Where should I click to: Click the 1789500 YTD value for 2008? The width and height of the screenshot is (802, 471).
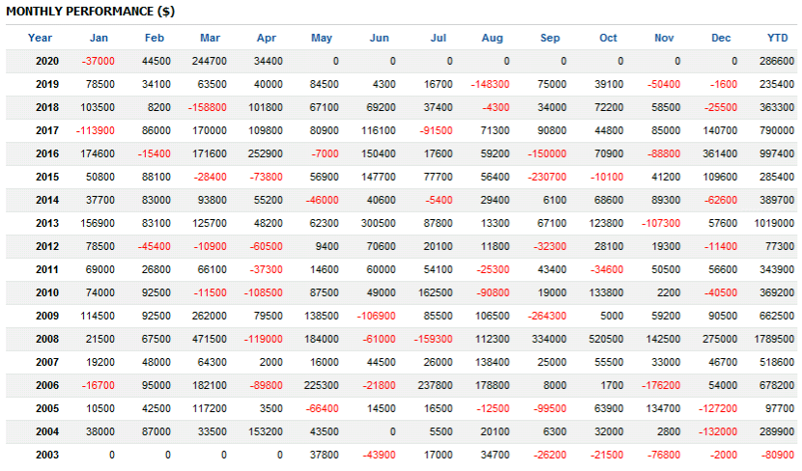click(x=774, y=339)
